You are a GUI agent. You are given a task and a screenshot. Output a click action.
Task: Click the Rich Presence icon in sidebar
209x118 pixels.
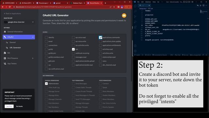[5, 58]
